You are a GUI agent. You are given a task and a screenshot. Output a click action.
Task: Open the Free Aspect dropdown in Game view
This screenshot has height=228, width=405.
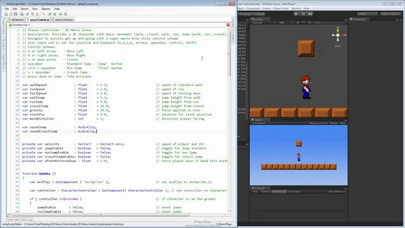point(265,123)
